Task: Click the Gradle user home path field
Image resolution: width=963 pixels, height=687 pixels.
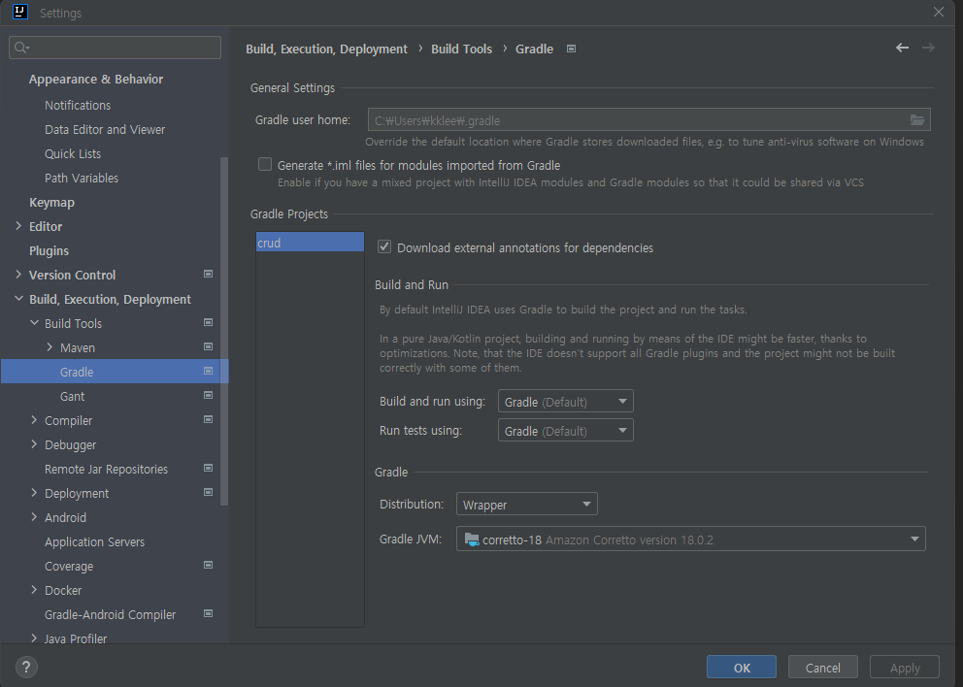Action: coord(649,119)
